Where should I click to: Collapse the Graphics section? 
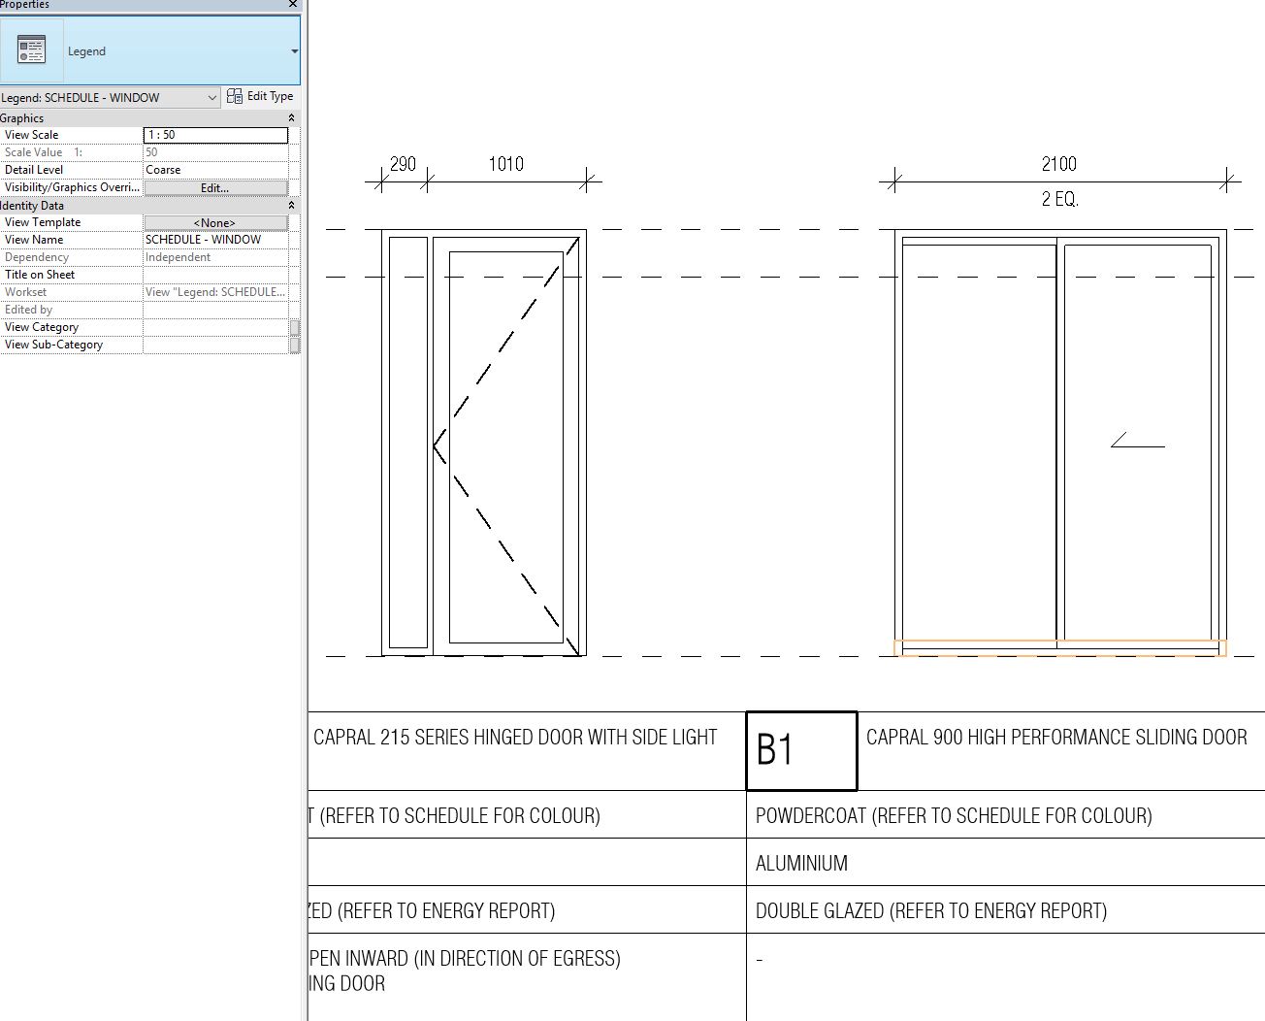coord(291,117)
